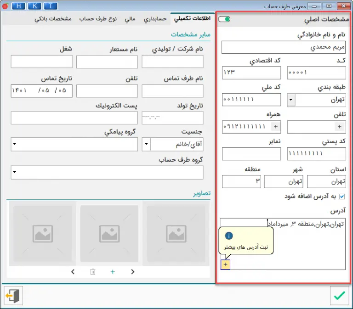353x309 pixels.
Task: Add a new image with the plus icon
Action: tap(113, 272)
